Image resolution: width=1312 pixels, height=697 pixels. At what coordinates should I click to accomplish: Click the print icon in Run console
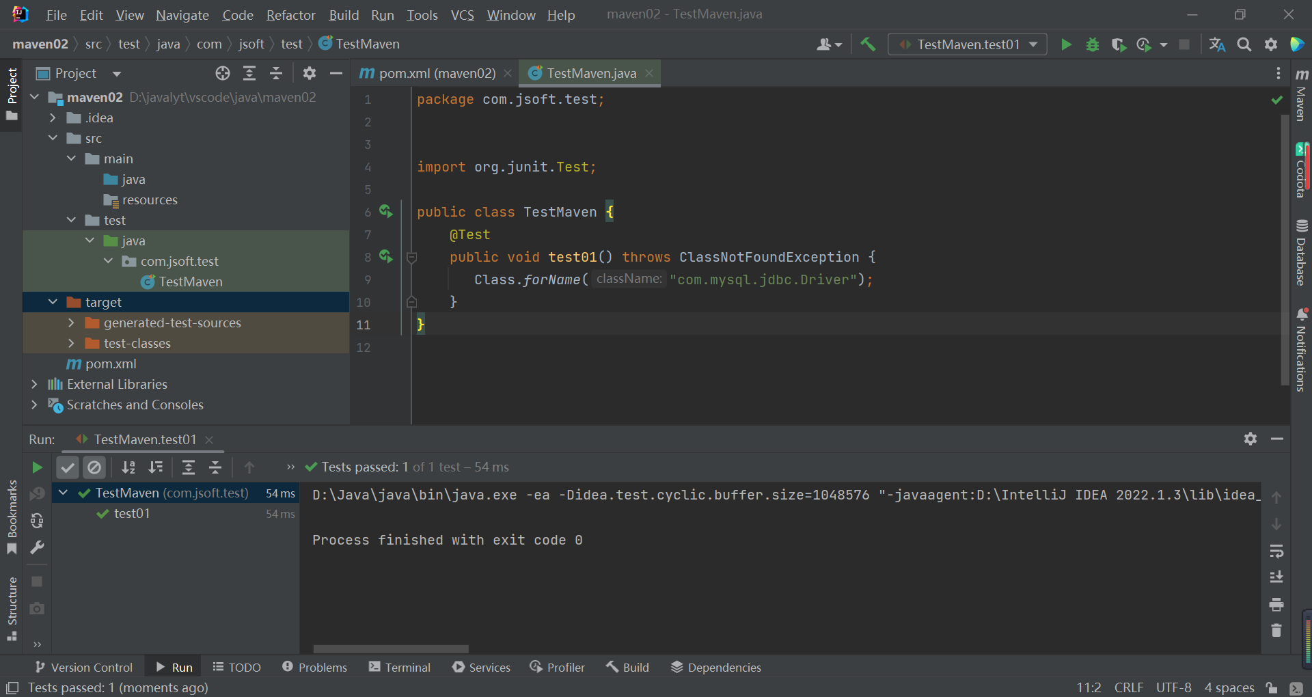click(x=1276, y=605)
